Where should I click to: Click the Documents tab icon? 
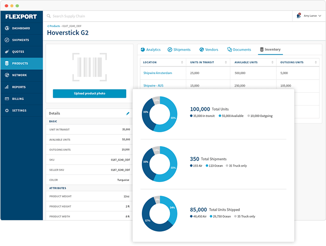229,50
